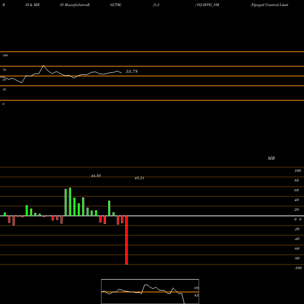Click the MR axis label -60
The height and width of the screenshot is (304, 304).
coord(297,249)
